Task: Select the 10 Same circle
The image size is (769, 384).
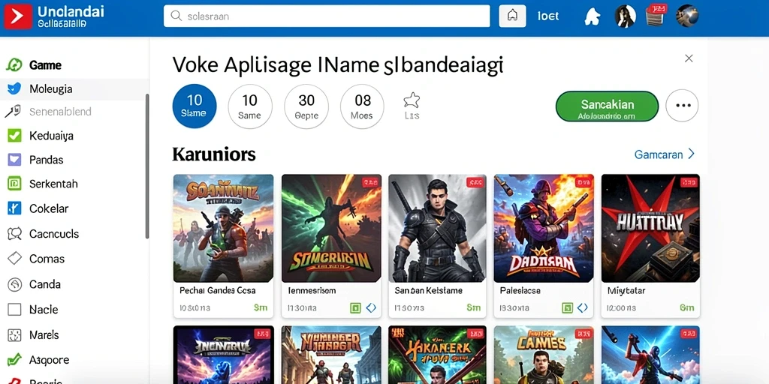Action: [x=249, y=106]
